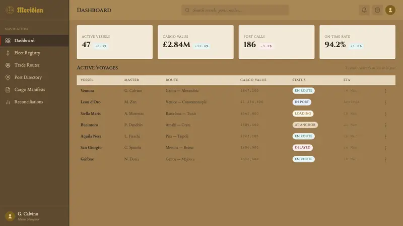Open row actions menu for Aquila Nera

click(385, 136)
